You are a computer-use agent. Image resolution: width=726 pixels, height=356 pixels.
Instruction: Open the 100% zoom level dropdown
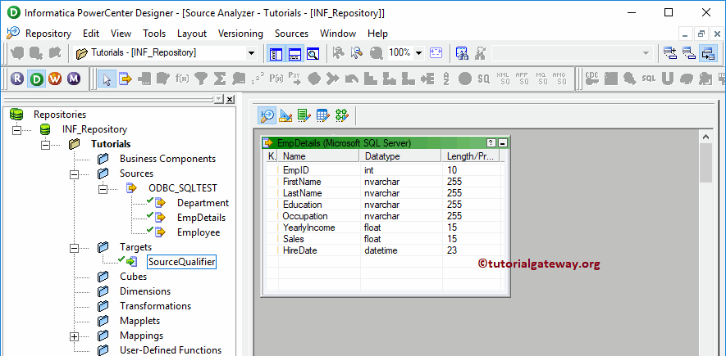(x=418, y=53)
